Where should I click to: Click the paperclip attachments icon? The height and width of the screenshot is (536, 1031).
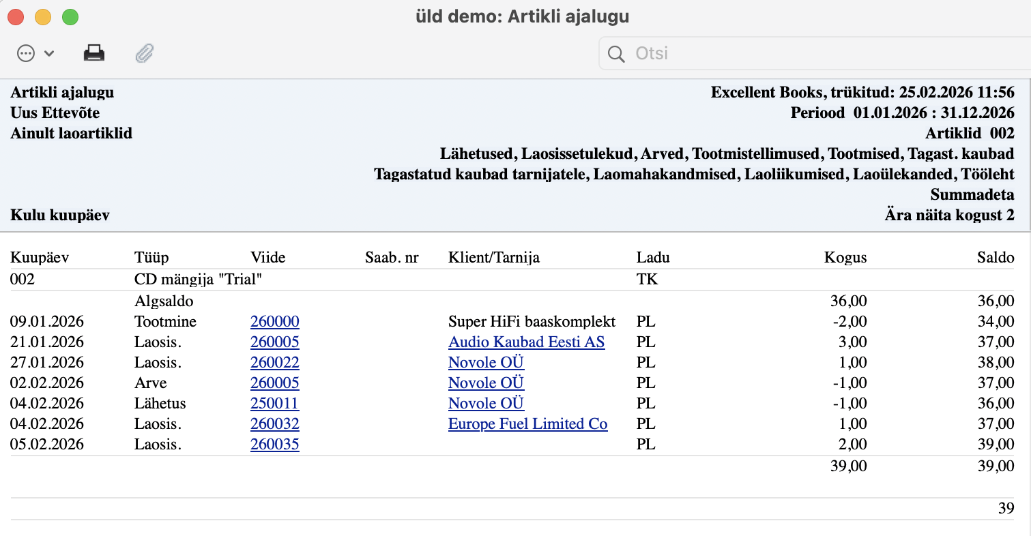[145, 53]
